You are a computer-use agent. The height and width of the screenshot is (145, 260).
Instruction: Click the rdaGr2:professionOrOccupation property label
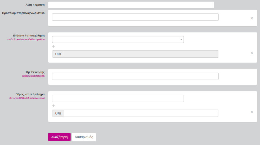[x=26, y=39]
